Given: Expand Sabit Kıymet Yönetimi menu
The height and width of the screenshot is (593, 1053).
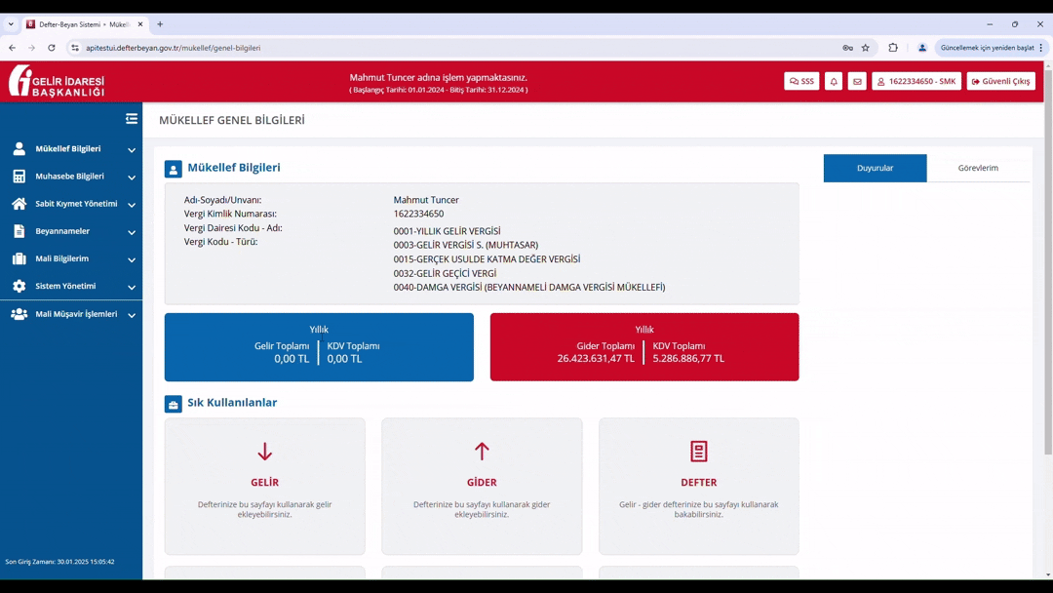Looking at the screenshot, I should (71, 204).
